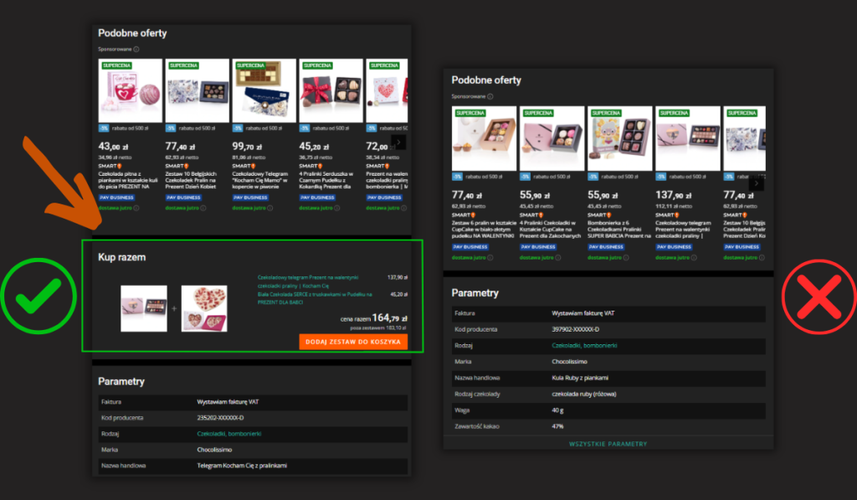Click the Kup razem heading

pos(122,257)
